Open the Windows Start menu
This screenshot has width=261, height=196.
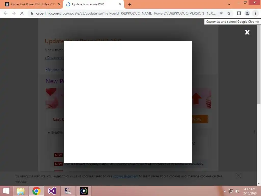tap(6, 191)
